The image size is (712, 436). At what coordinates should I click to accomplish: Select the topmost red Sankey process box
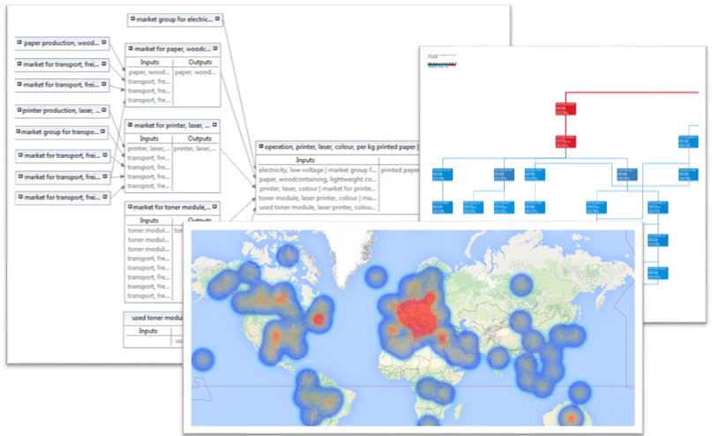click(x=566, y=109)
